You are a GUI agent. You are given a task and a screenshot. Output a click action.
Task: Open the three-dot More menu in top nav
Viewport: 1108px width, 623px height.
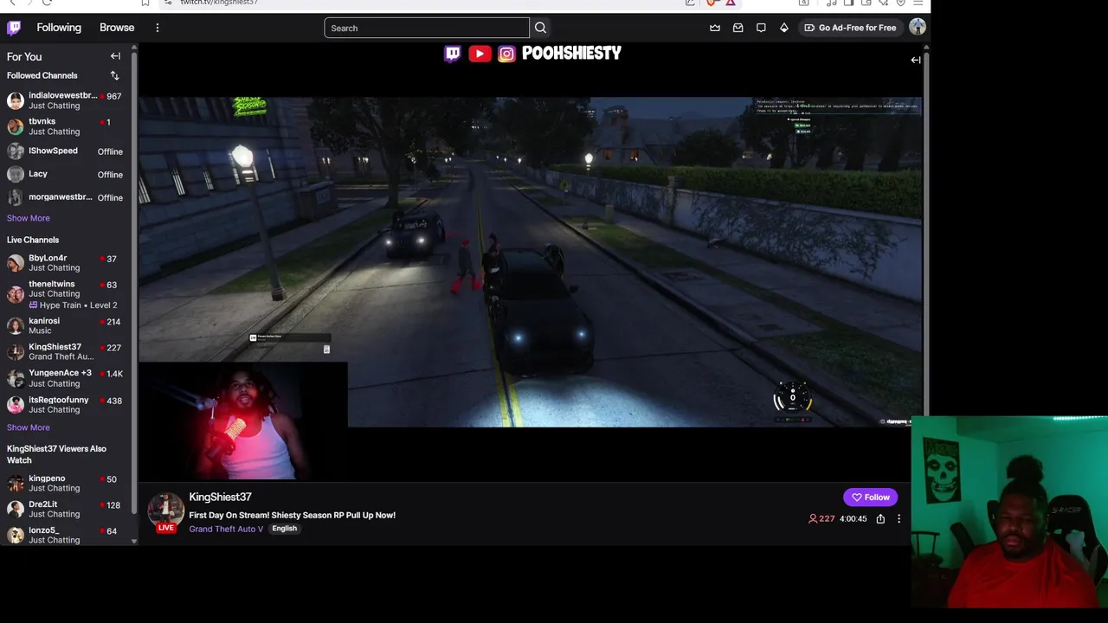pyautogui.click(x=158, y=28)
